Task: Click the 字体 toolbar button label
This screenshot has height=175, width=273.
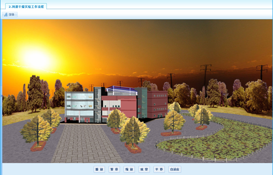Action: 12,15
